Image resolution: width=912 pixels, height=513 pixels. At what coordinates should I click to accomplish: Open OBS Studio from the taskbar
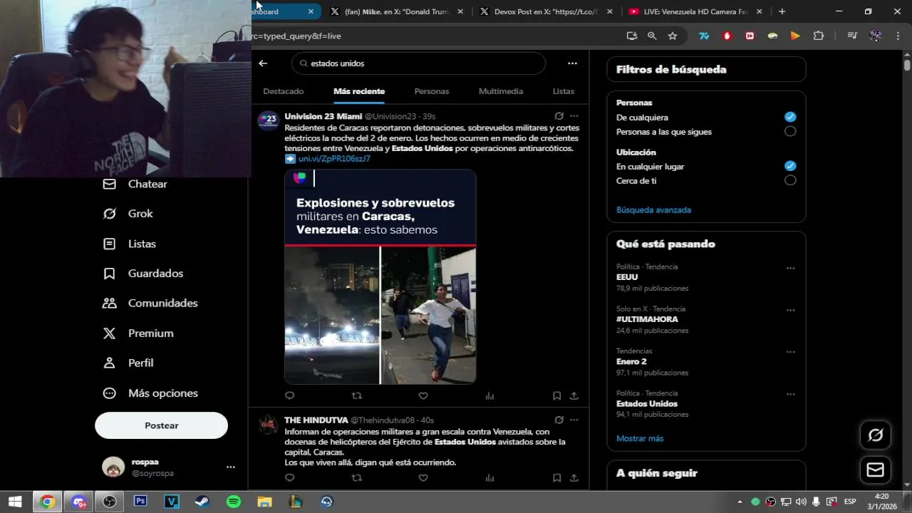109,502
